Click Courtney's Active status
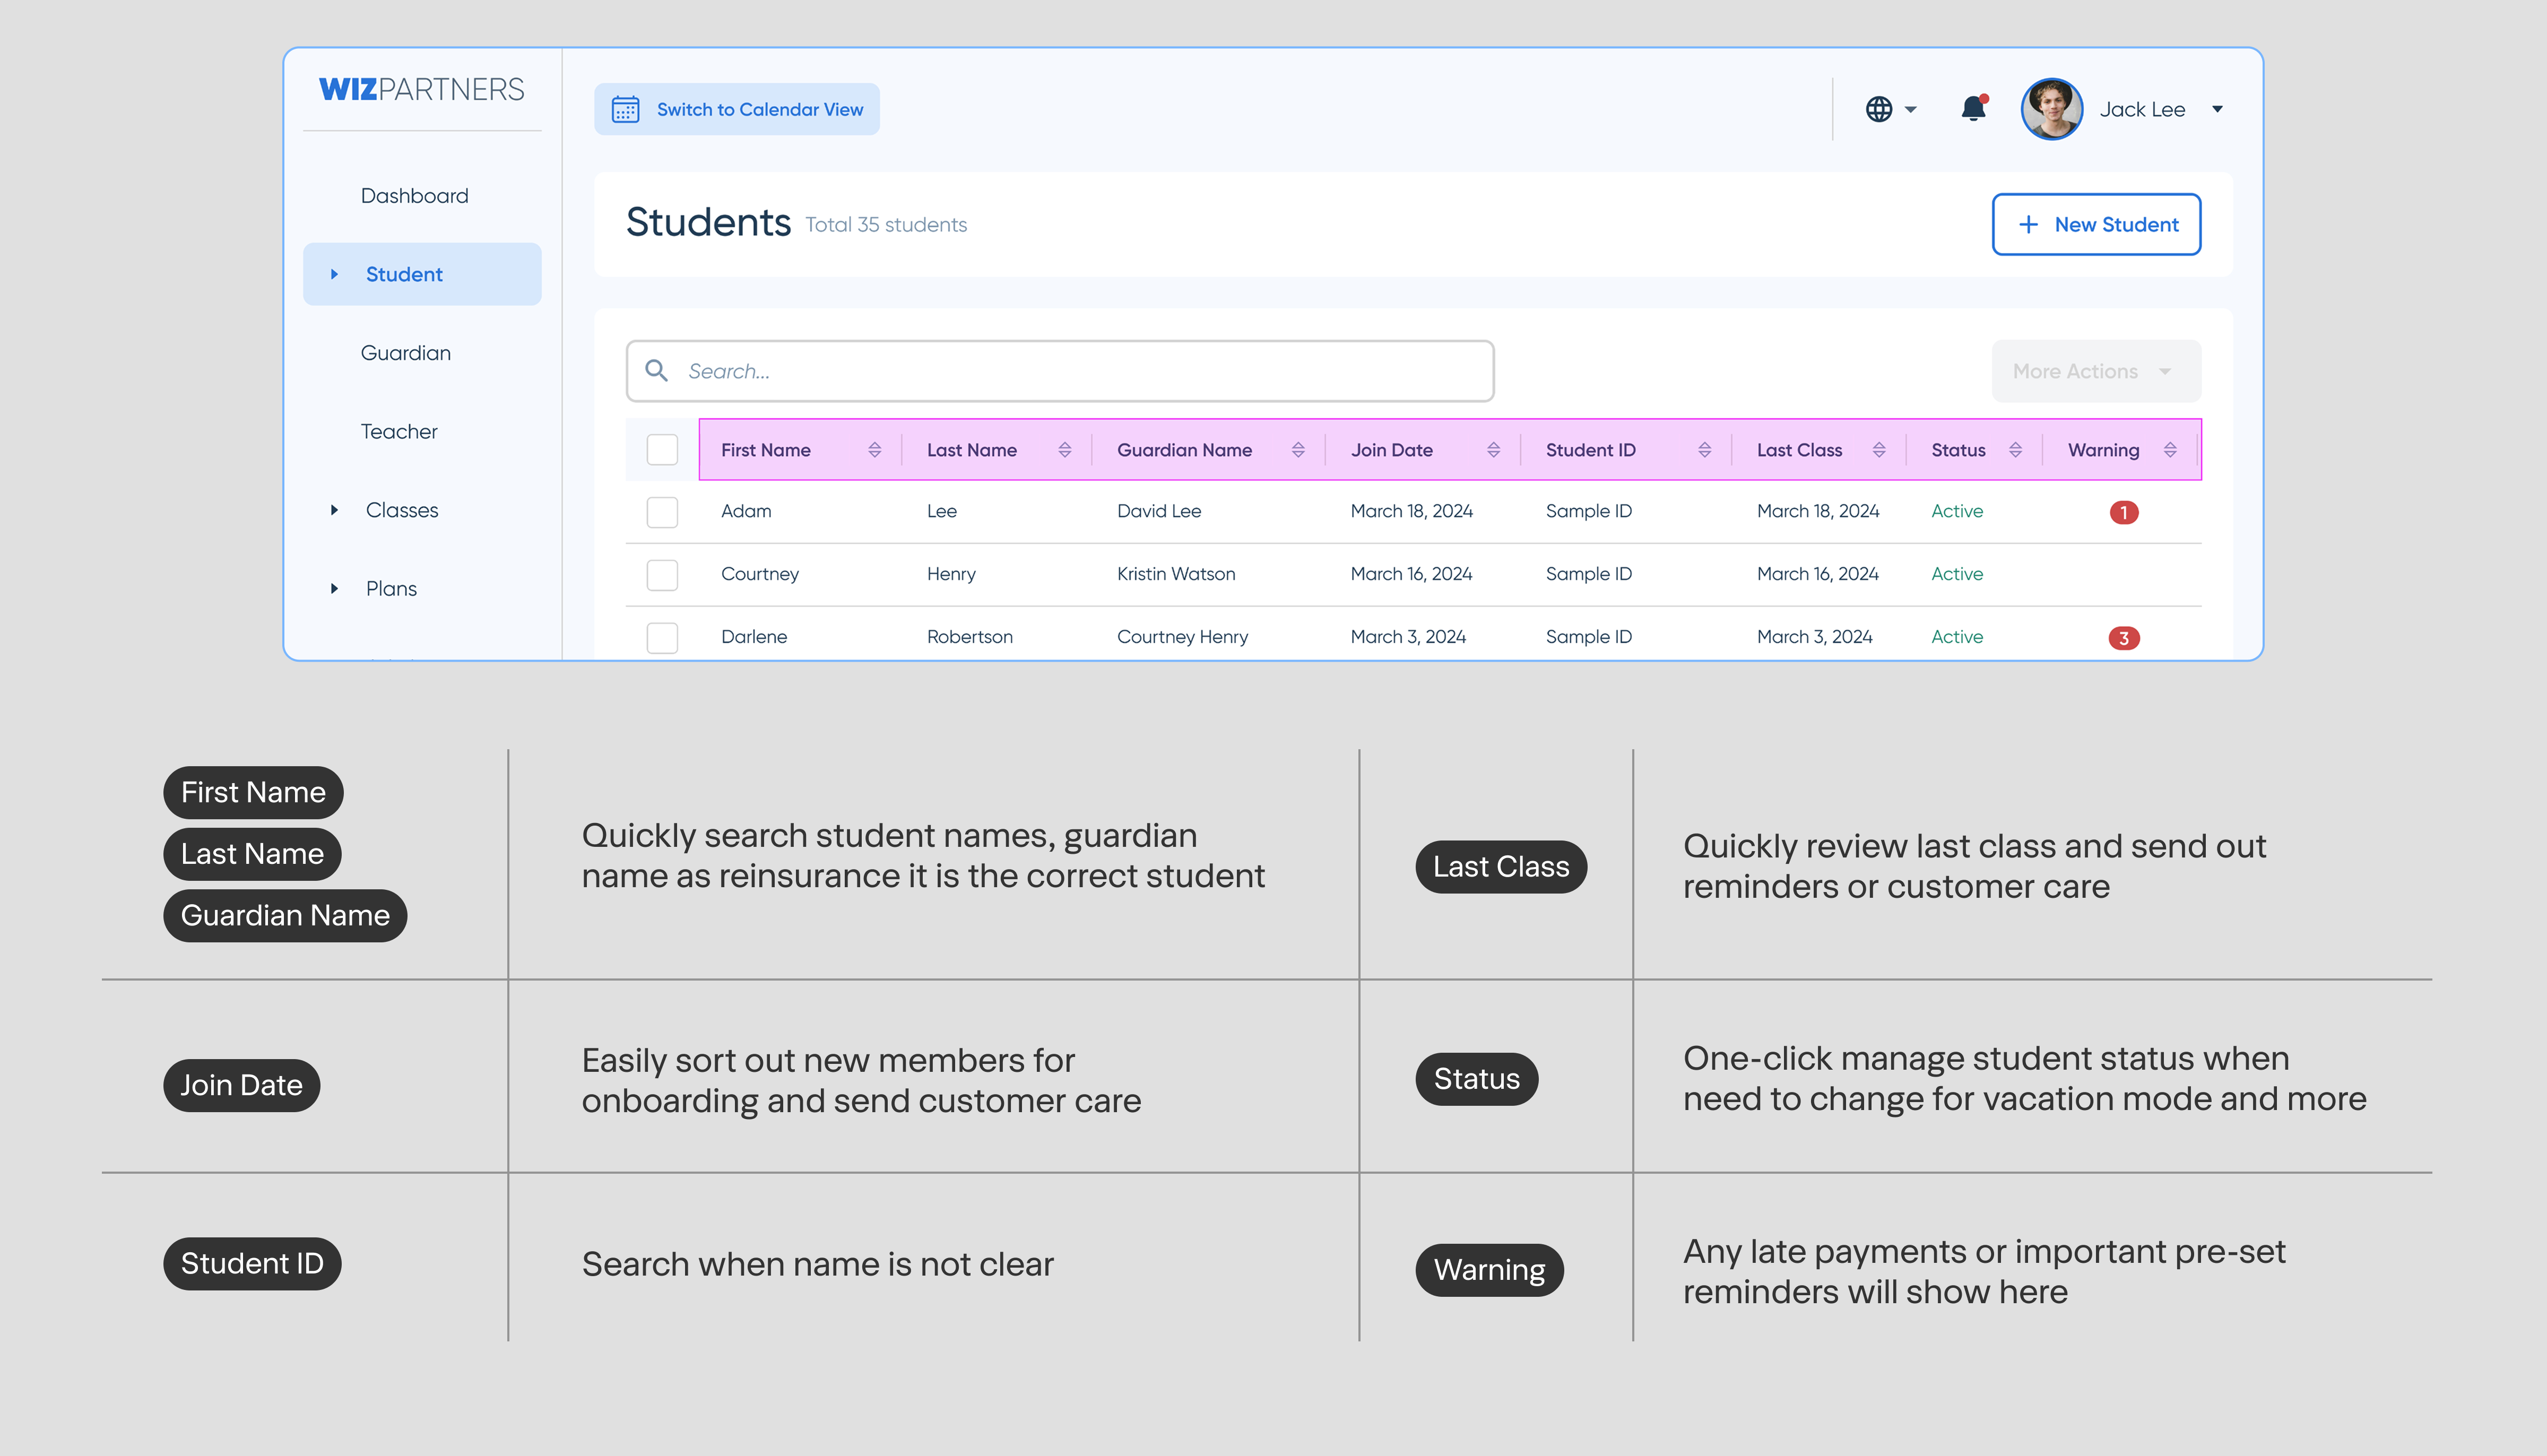 (x=1957, y=574)
